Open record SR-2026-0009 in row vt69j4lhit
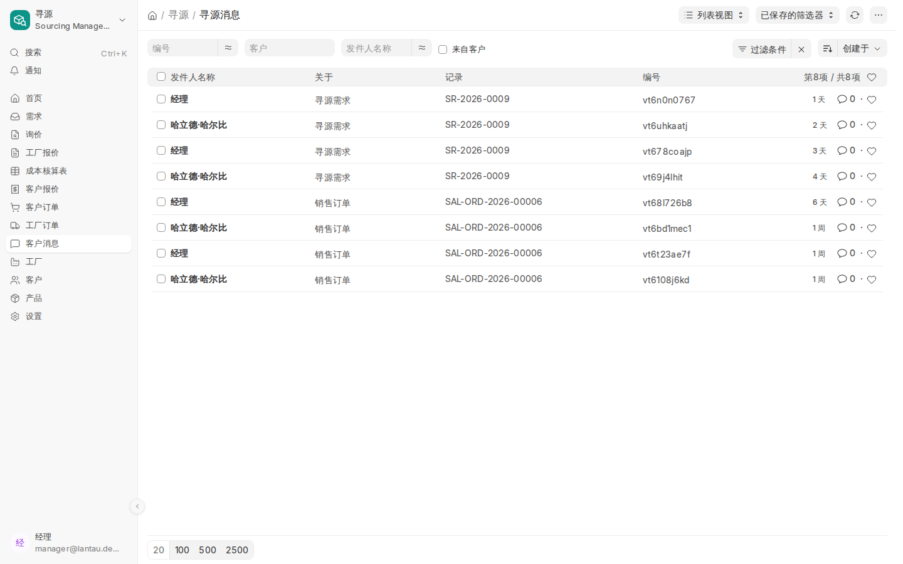This screenshot has width=903, height=564. (477, 176)
